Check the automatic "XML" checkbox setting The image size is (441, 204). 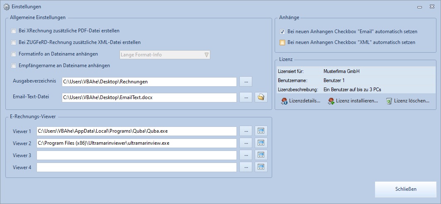[x=283, y=43]
